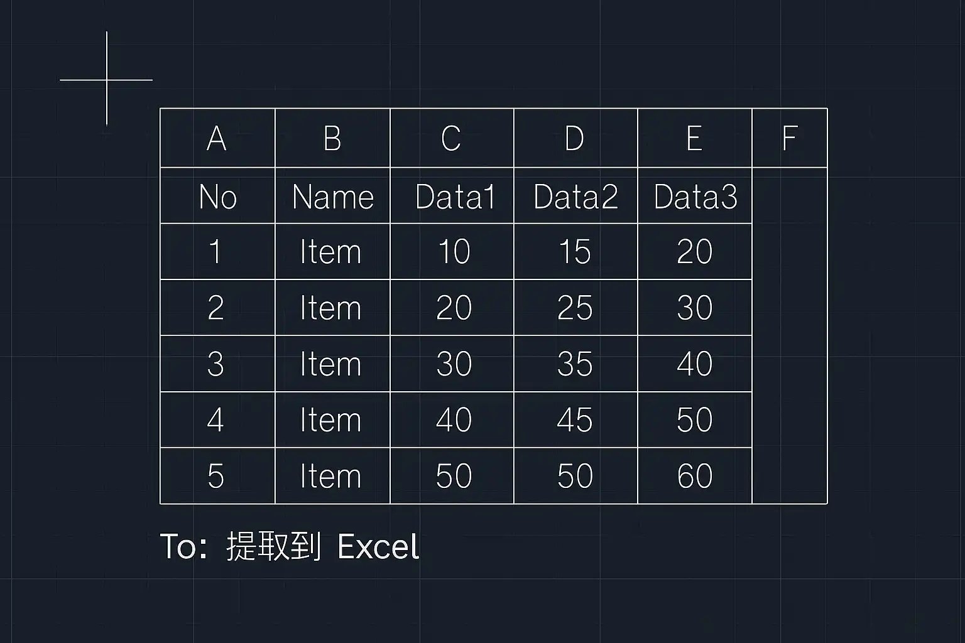
Task: Click the To: label text
Action: pyautogui.click(x=183, y=546)
